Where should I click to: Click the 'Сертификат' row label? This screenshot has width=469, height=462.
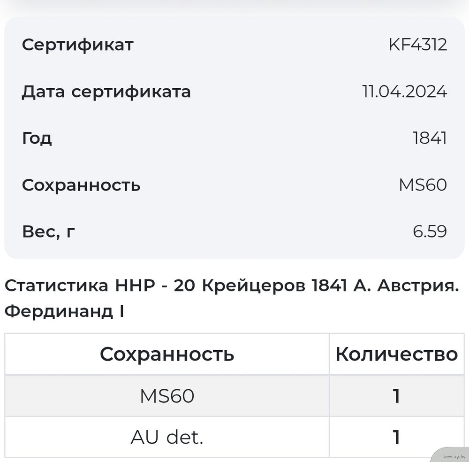point(78,45)
